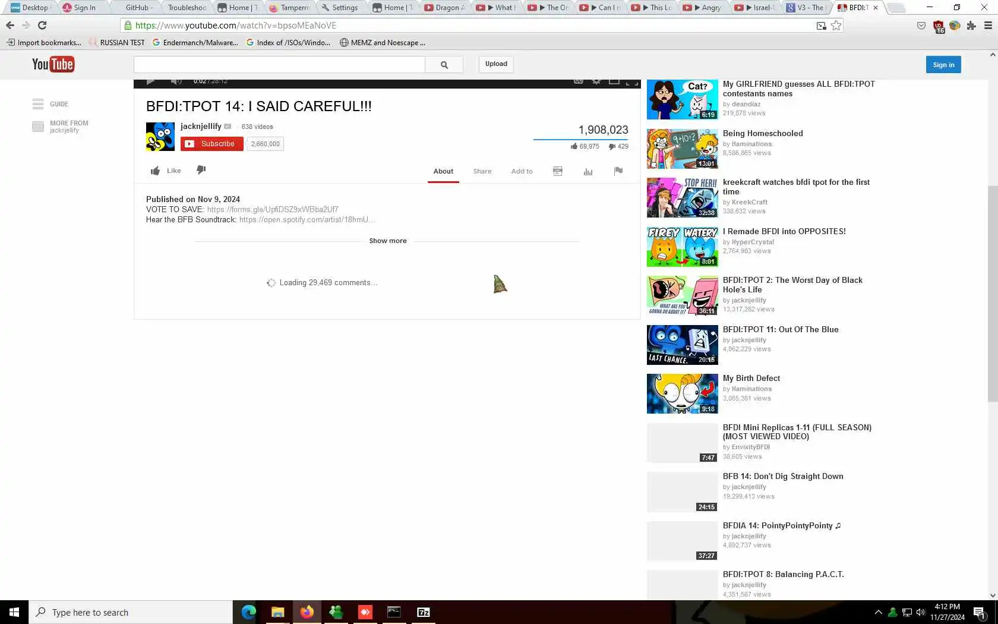This screenshot has width=998, height=624.
Task: Open the statistics bar chart icon
Action: (x=588, y=172)
